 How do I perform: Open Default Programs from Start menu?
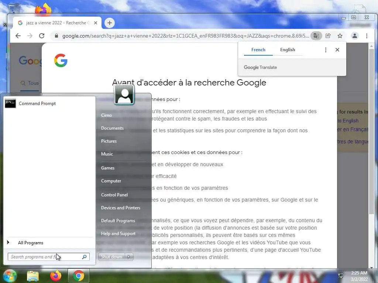tap(118, 221)
